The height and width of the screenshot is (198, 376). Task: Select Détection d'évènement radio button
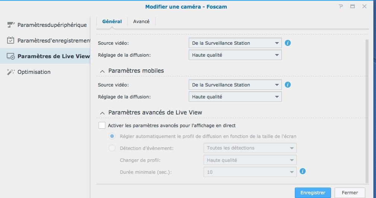coord(112,148)
